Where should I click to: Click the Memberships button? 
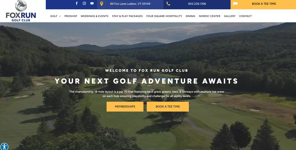125,107
